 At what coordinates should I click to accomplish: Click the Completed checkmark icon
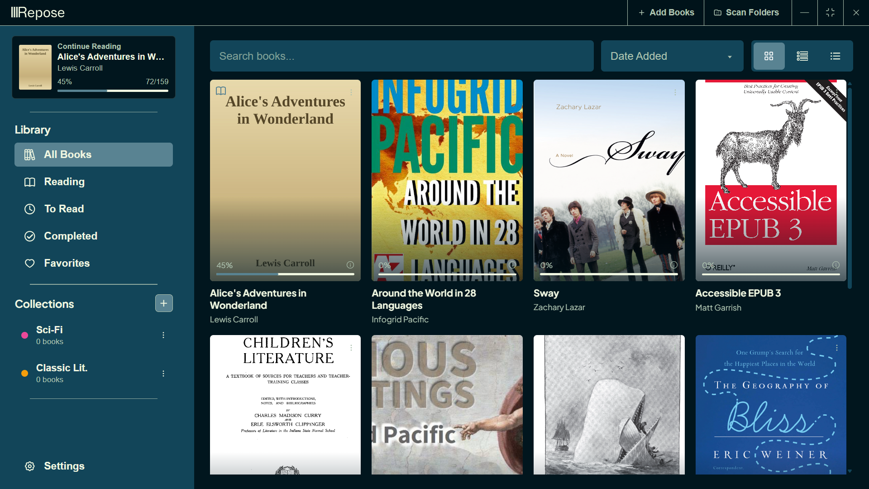coord(29,236)
